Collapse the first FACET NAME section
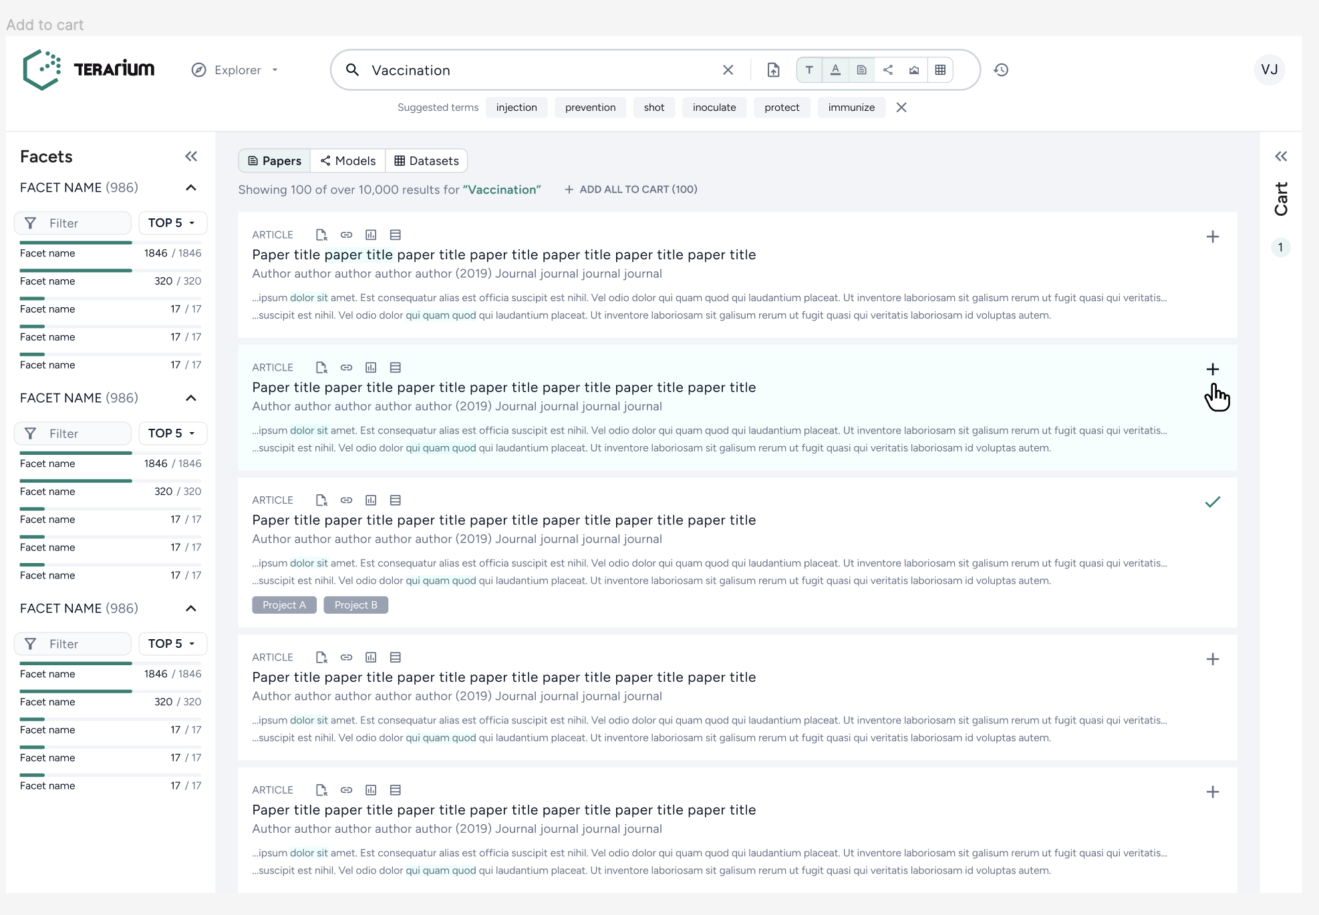This screenshot has width=1319, height=915. coord(190,188)
